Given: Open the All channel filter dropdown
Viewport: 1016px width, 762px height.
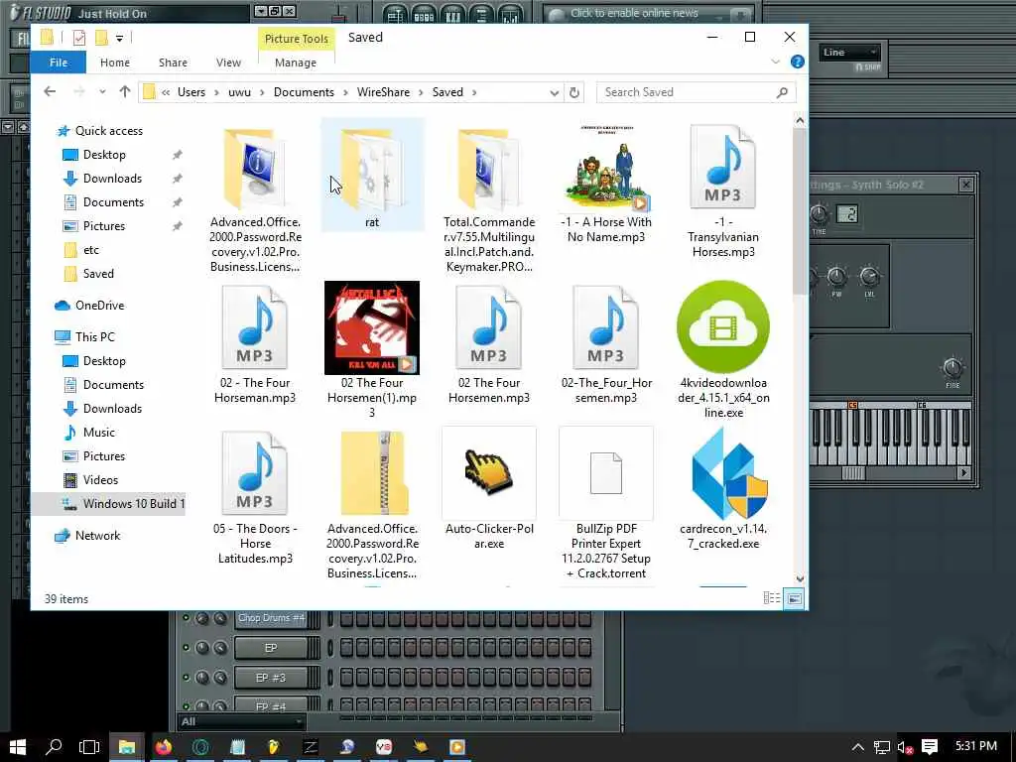Looking at the screenshot, I should [x=242, y=721].
